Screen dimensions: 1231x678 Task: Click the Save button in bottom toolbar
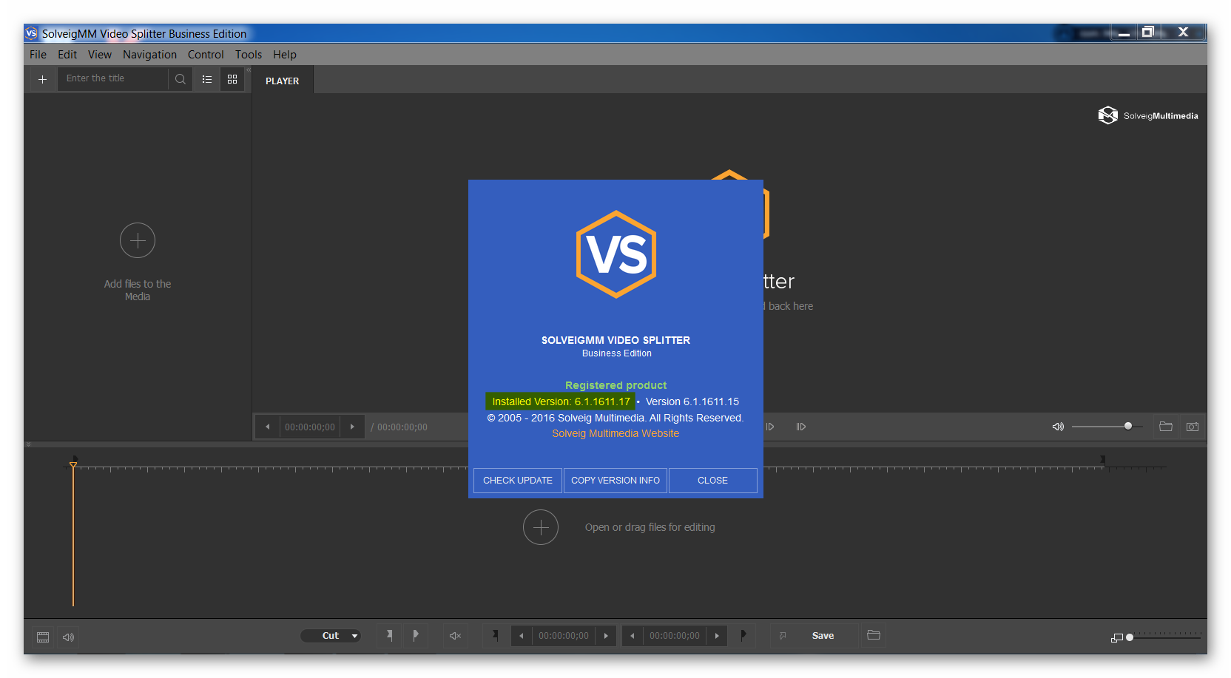[823, 636]
